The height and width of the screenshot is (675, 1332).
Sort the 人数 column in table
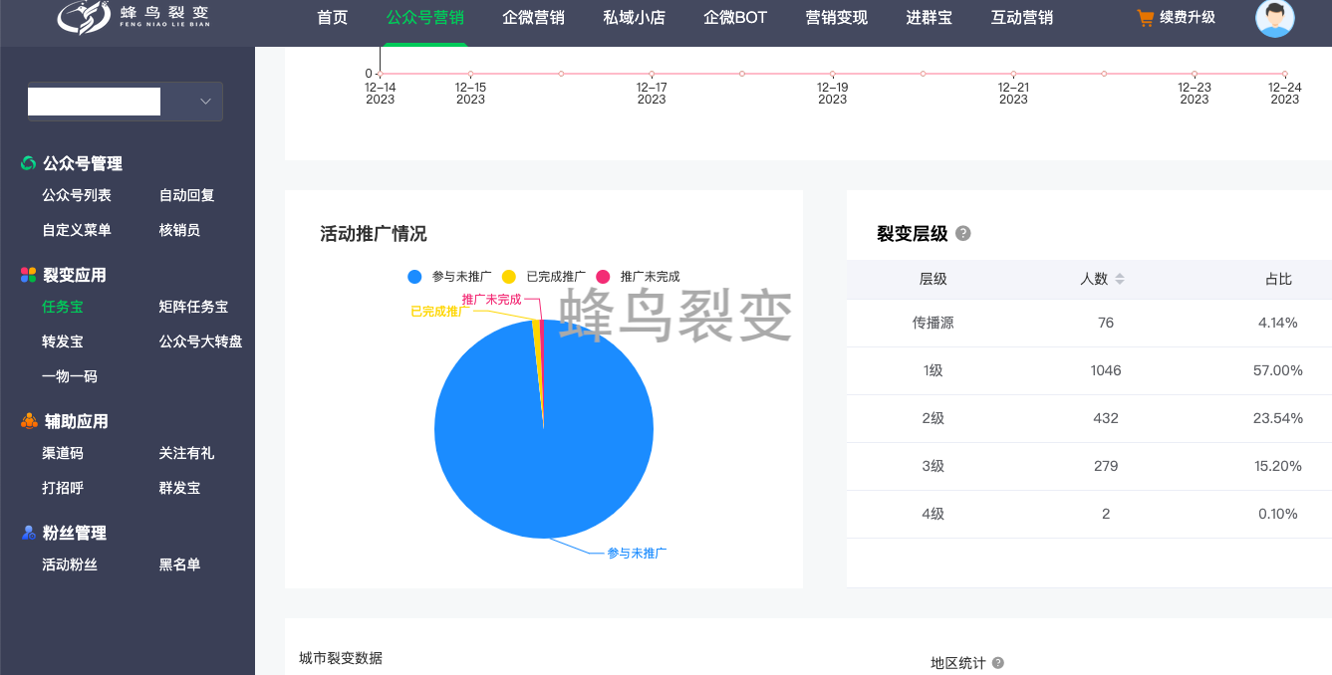coord(1119,279)
